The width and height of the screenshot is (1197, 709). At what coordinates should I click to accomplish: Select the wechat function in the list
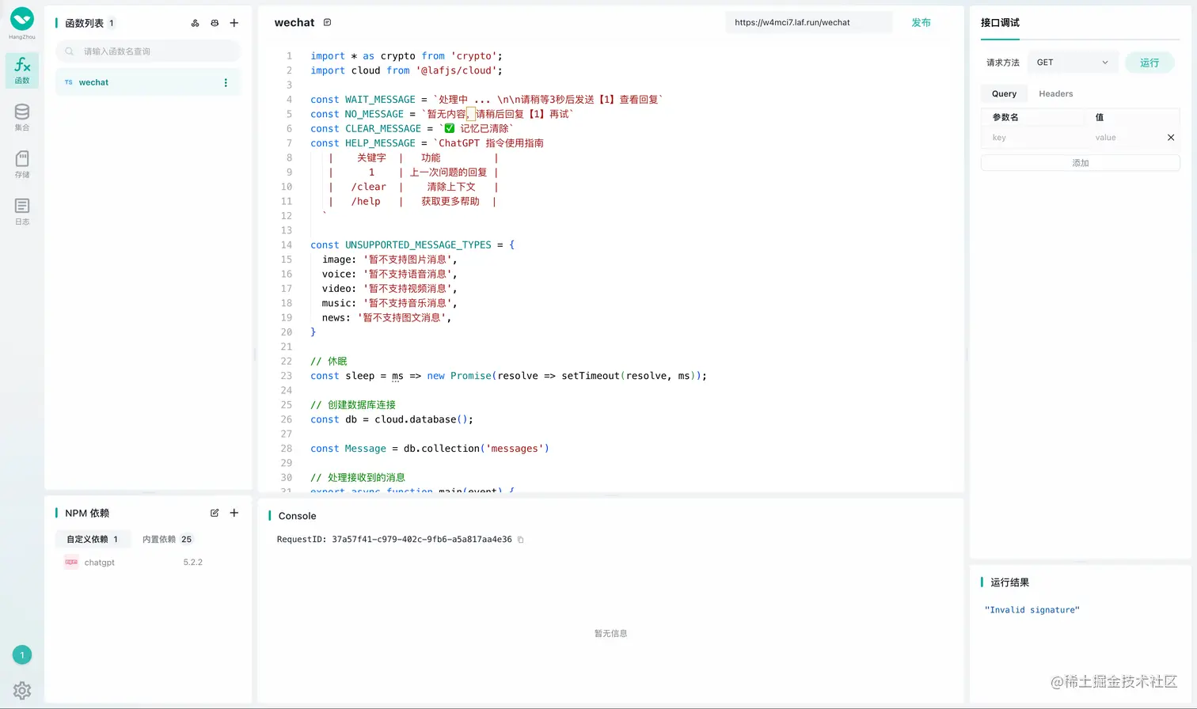click(148, 82)
